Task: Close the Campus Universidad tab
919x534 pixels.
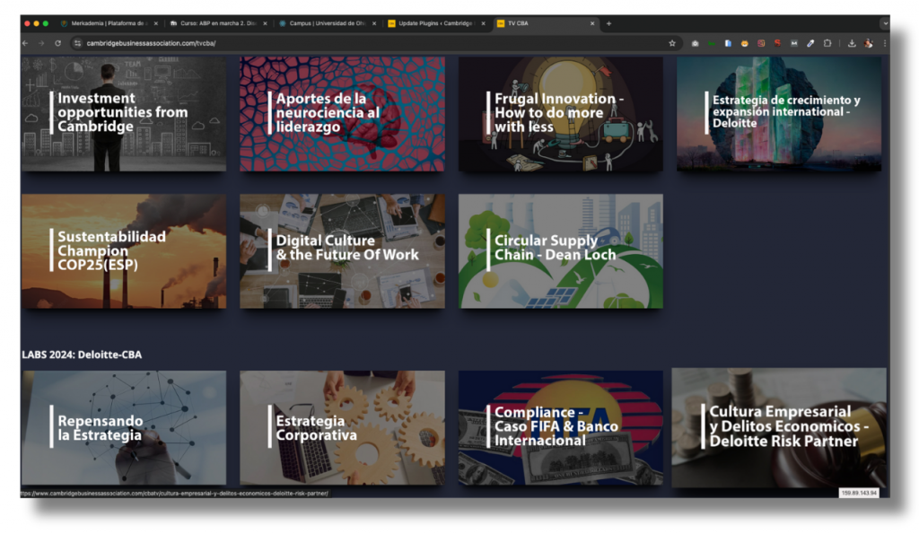Action: tap(374, 23)
